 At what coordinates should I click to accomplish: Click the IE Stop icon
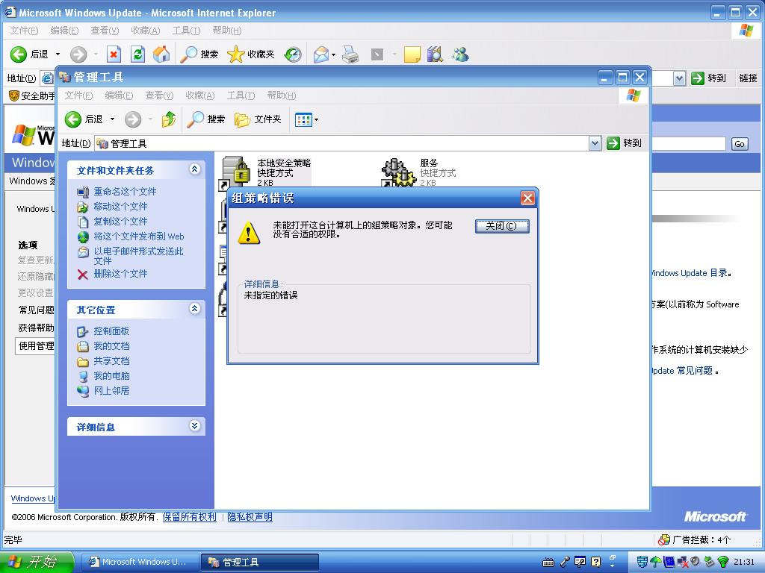click(x=114, y=54)
